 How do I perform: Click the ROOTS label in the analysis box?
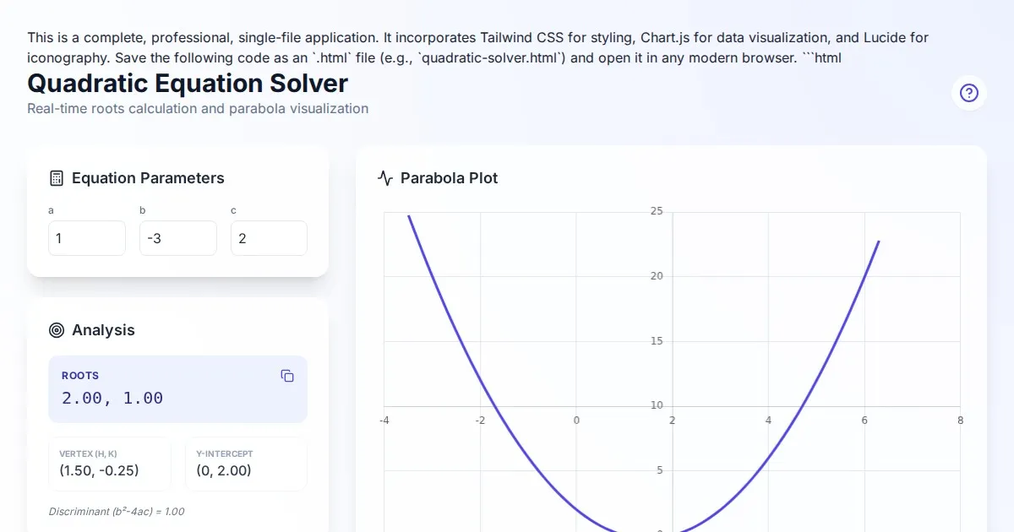click(x=80, y=376)
